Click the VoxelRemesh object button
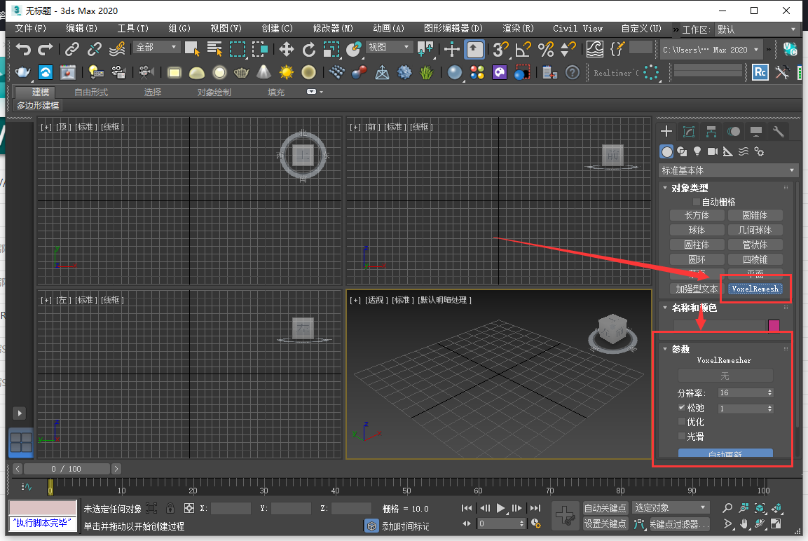Screen dimensions: 808x541 click(x=755, y=289)
